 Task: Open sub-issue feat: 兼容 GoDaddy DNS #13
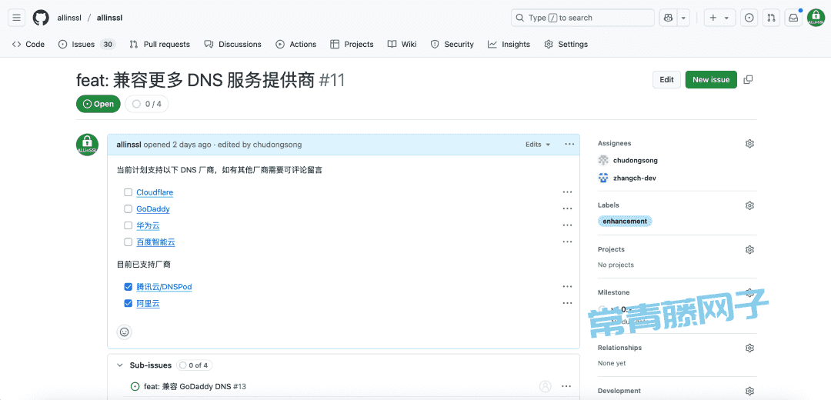coord(195,386)
